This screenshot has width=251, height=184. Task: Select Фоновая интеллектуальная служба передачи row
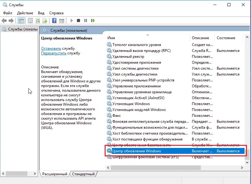(x=175, y=122)
